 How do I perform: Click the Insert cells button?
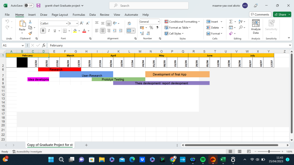tap(213, 22)
